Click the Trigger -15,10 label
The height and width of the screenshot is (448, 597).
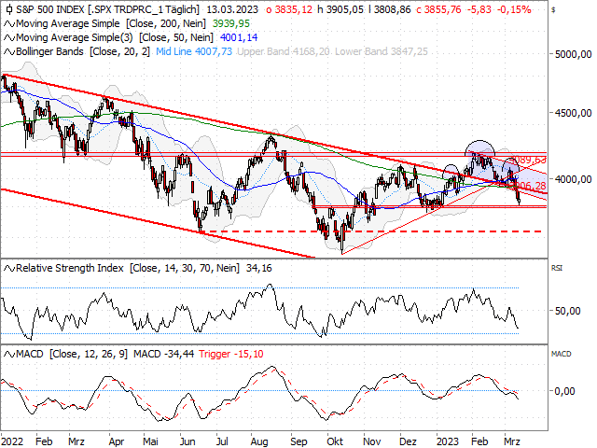(x=230, y=354)
